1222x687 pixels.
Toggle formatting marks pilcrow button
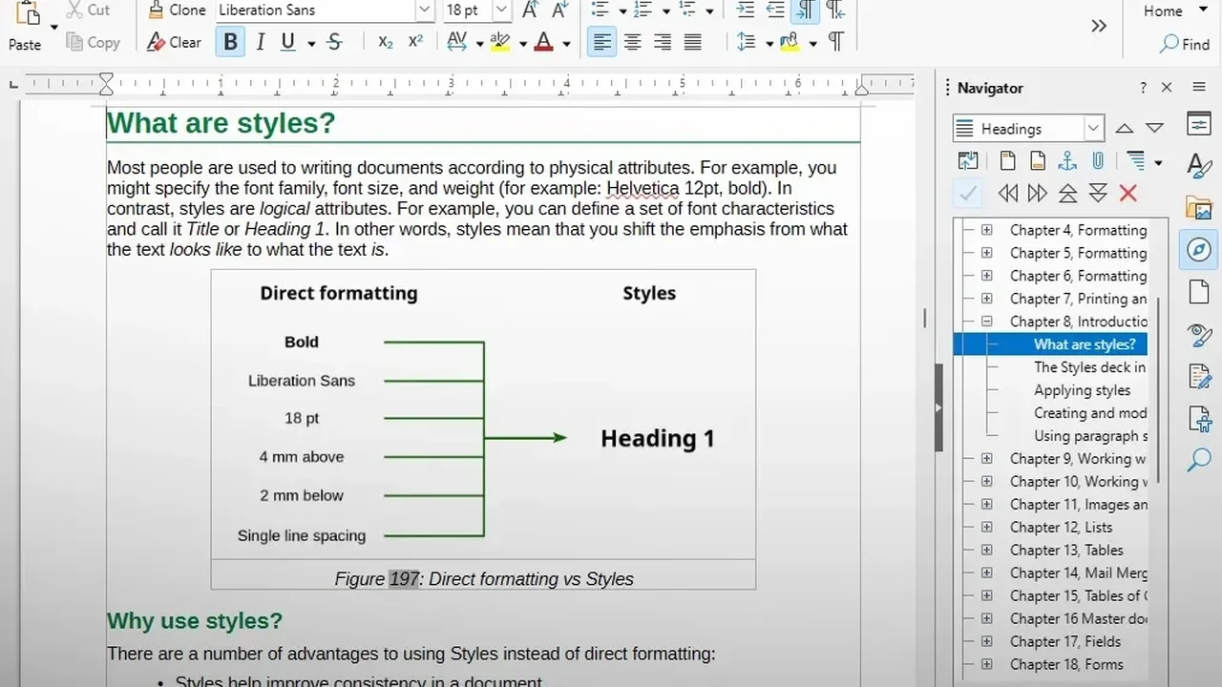pyautogui.click(x=836, y=42)
